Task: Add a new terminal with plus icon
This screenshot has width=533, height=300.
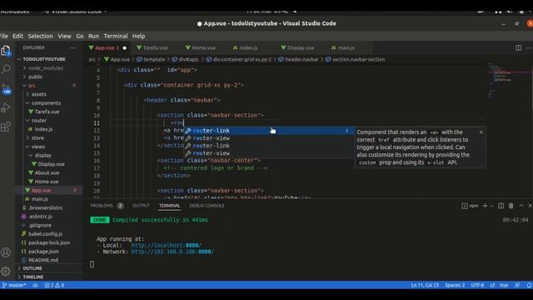Action: [485, 206]
